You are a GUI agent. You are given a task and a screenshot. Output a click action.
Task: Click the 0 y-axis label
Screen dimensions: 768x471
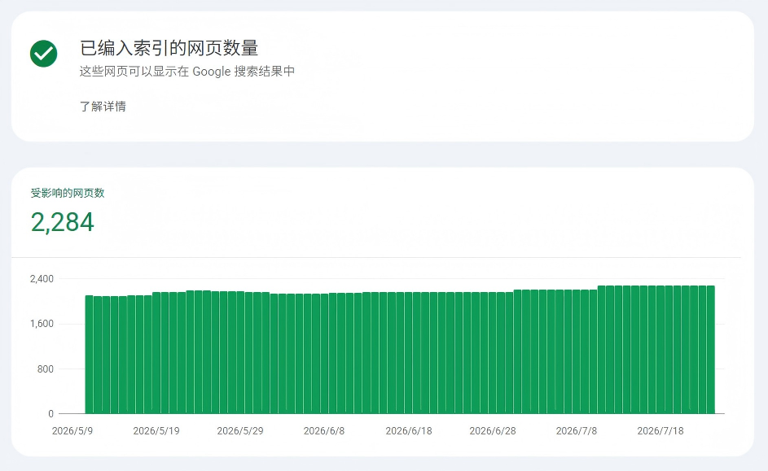click(51, 414)
